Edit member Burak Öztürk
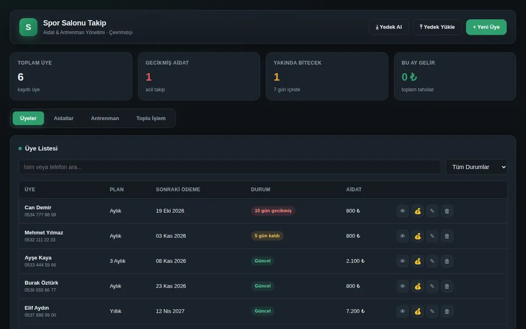 coord(432,286)
